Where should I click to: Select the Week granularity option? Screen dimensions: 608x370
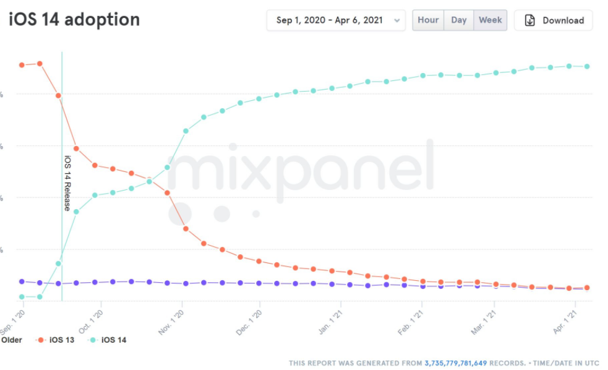pos(490,20)
